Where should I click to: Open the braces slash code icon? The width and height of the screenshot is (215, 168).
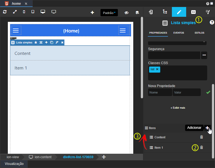[208, 12]
